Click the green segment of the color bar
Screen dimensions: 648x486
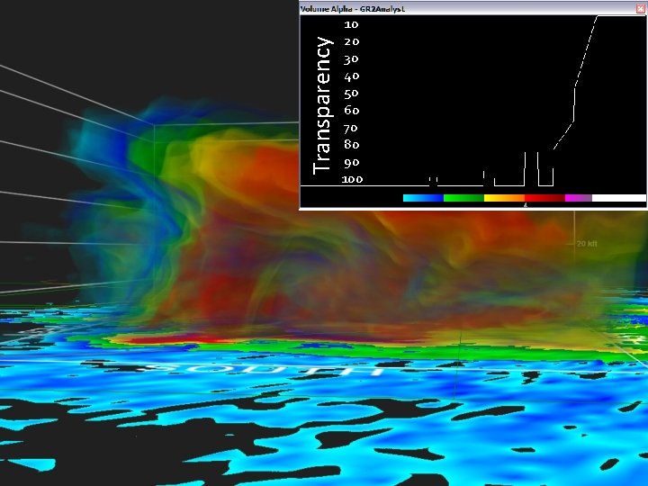pos(463,198)
